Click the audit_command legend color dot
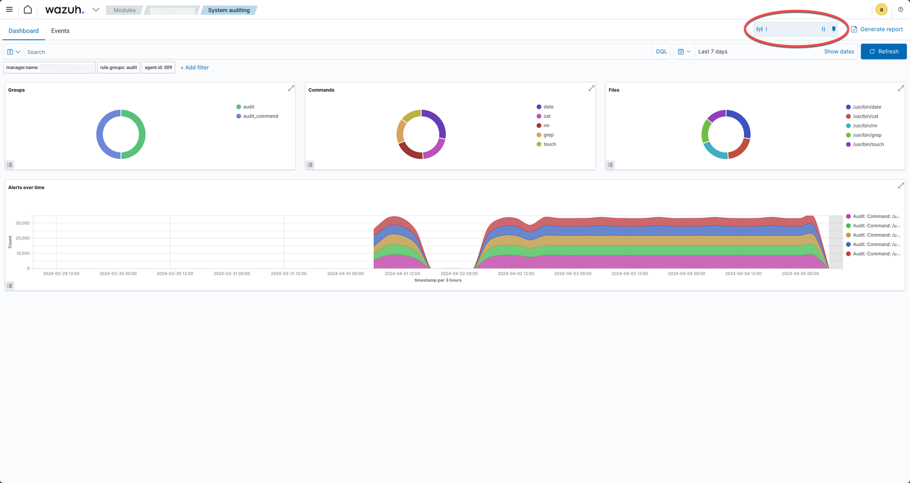Viewport: 910px width, 483px height. (x=239, y=116)
